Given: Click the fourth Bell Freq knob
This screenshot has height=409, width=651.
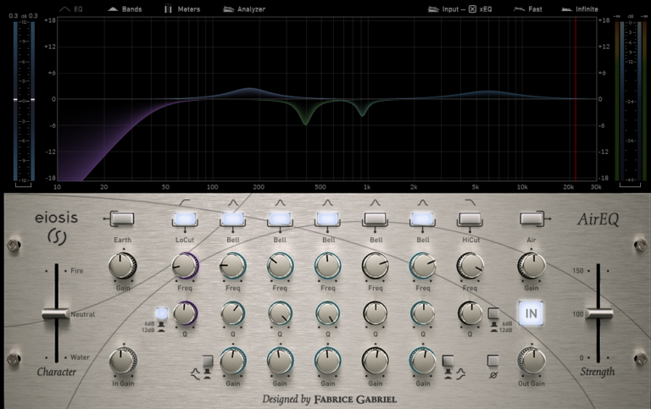Looking at the screenshot, I should point(376,266).
